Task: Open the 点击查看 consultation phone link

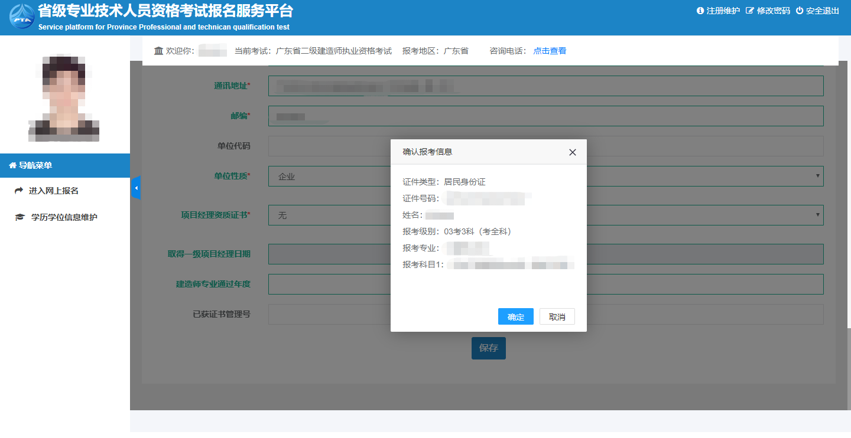Action: pos(550,51)
